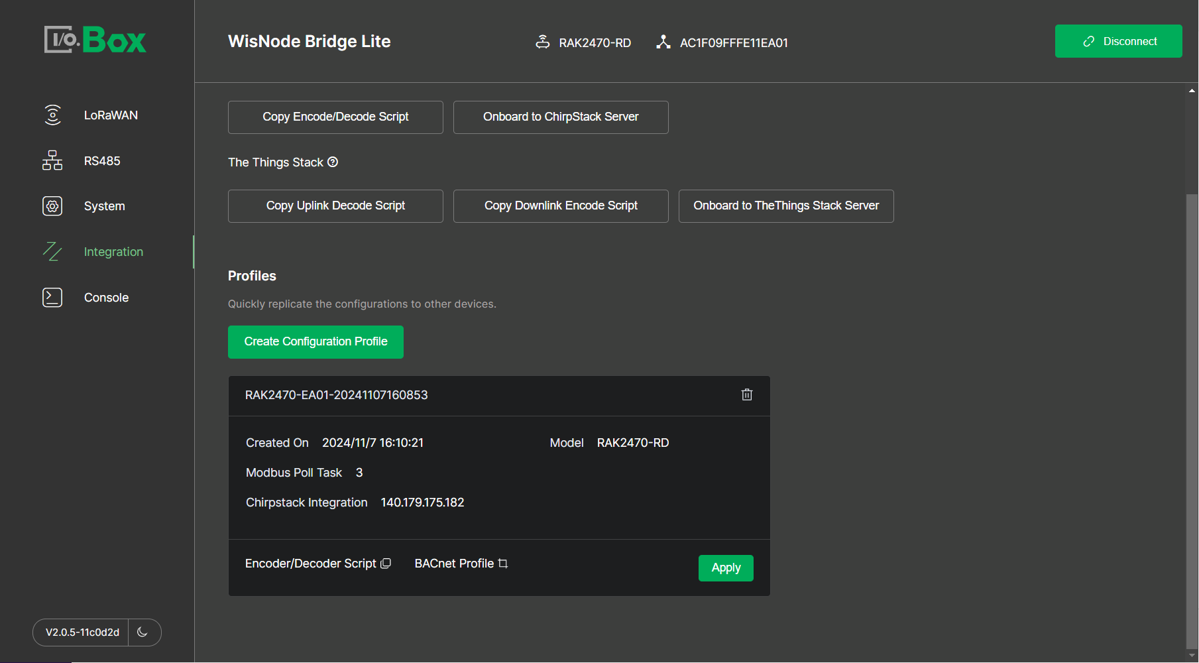Click scrollbar up arrow
The image size is (1199, 663).
1192,90
